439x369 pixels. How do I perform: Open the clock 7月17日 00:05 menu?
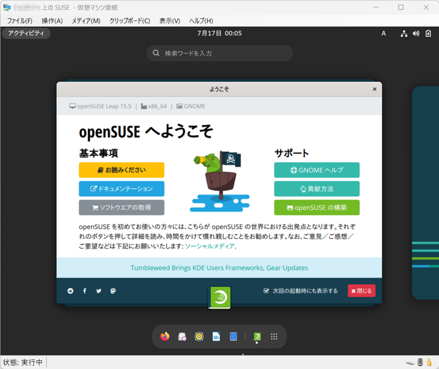pos(219,33)
